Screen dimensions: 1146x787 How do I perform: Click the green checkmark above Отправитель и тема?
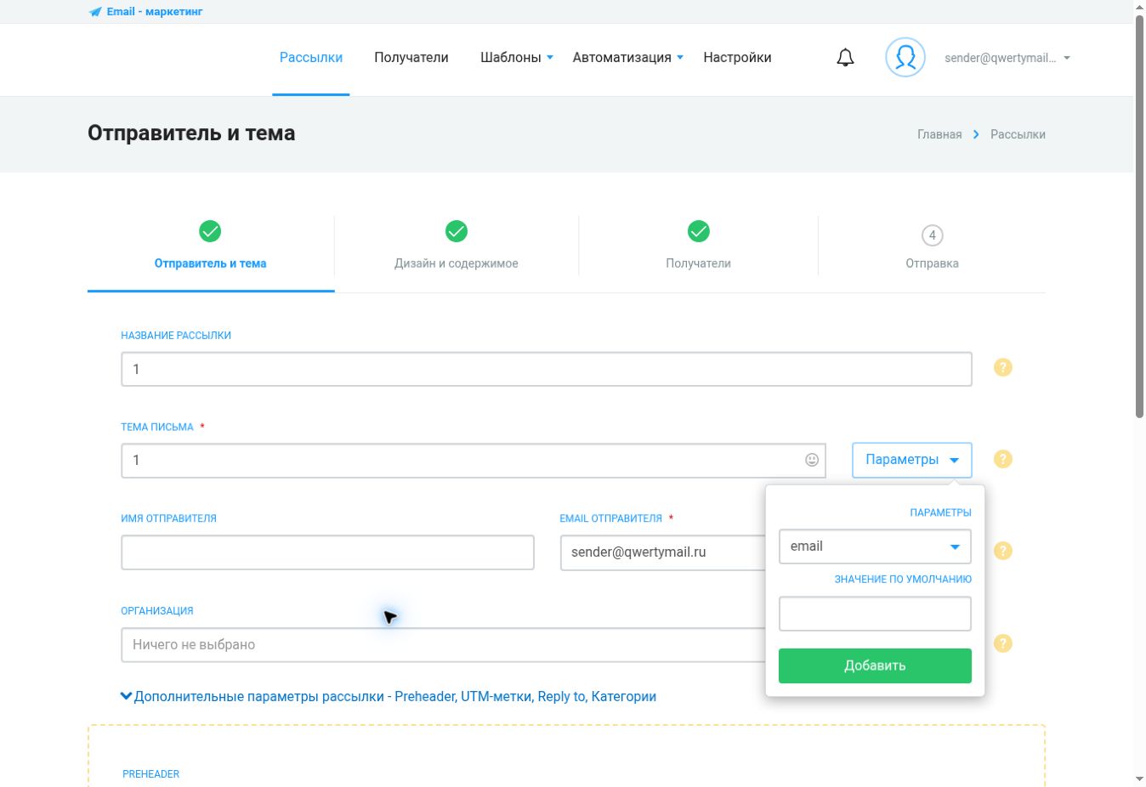(210, 231)
